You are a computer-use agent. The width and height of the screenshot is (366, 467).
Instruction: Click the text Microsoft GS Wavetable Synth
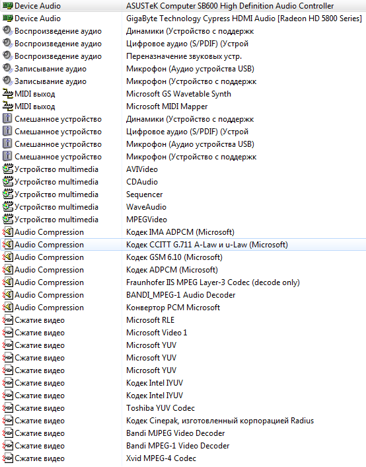click(x=178, y=94)
